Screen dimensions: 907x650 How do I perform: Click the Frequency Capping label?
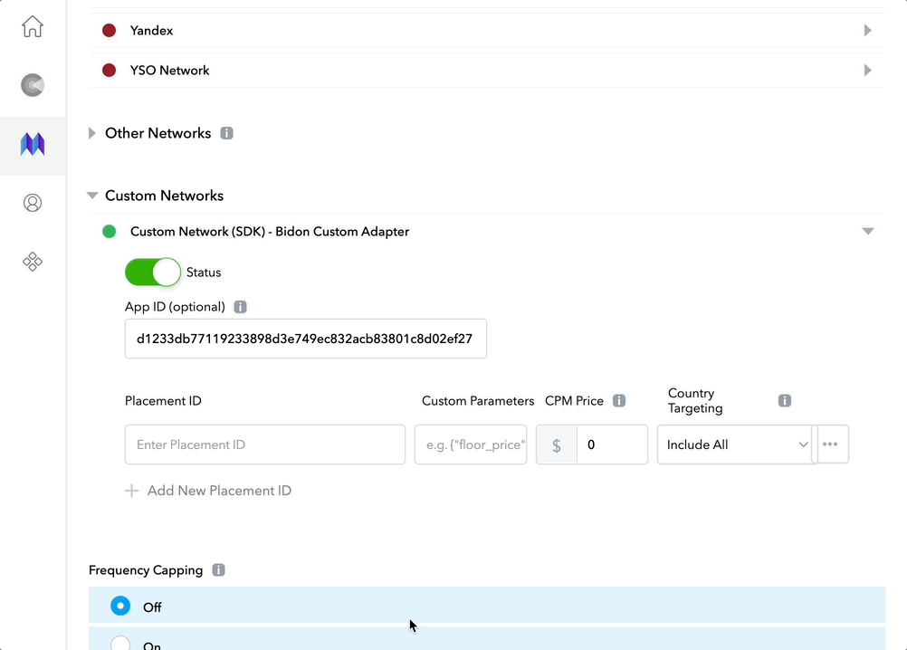[x=146, y=570]
